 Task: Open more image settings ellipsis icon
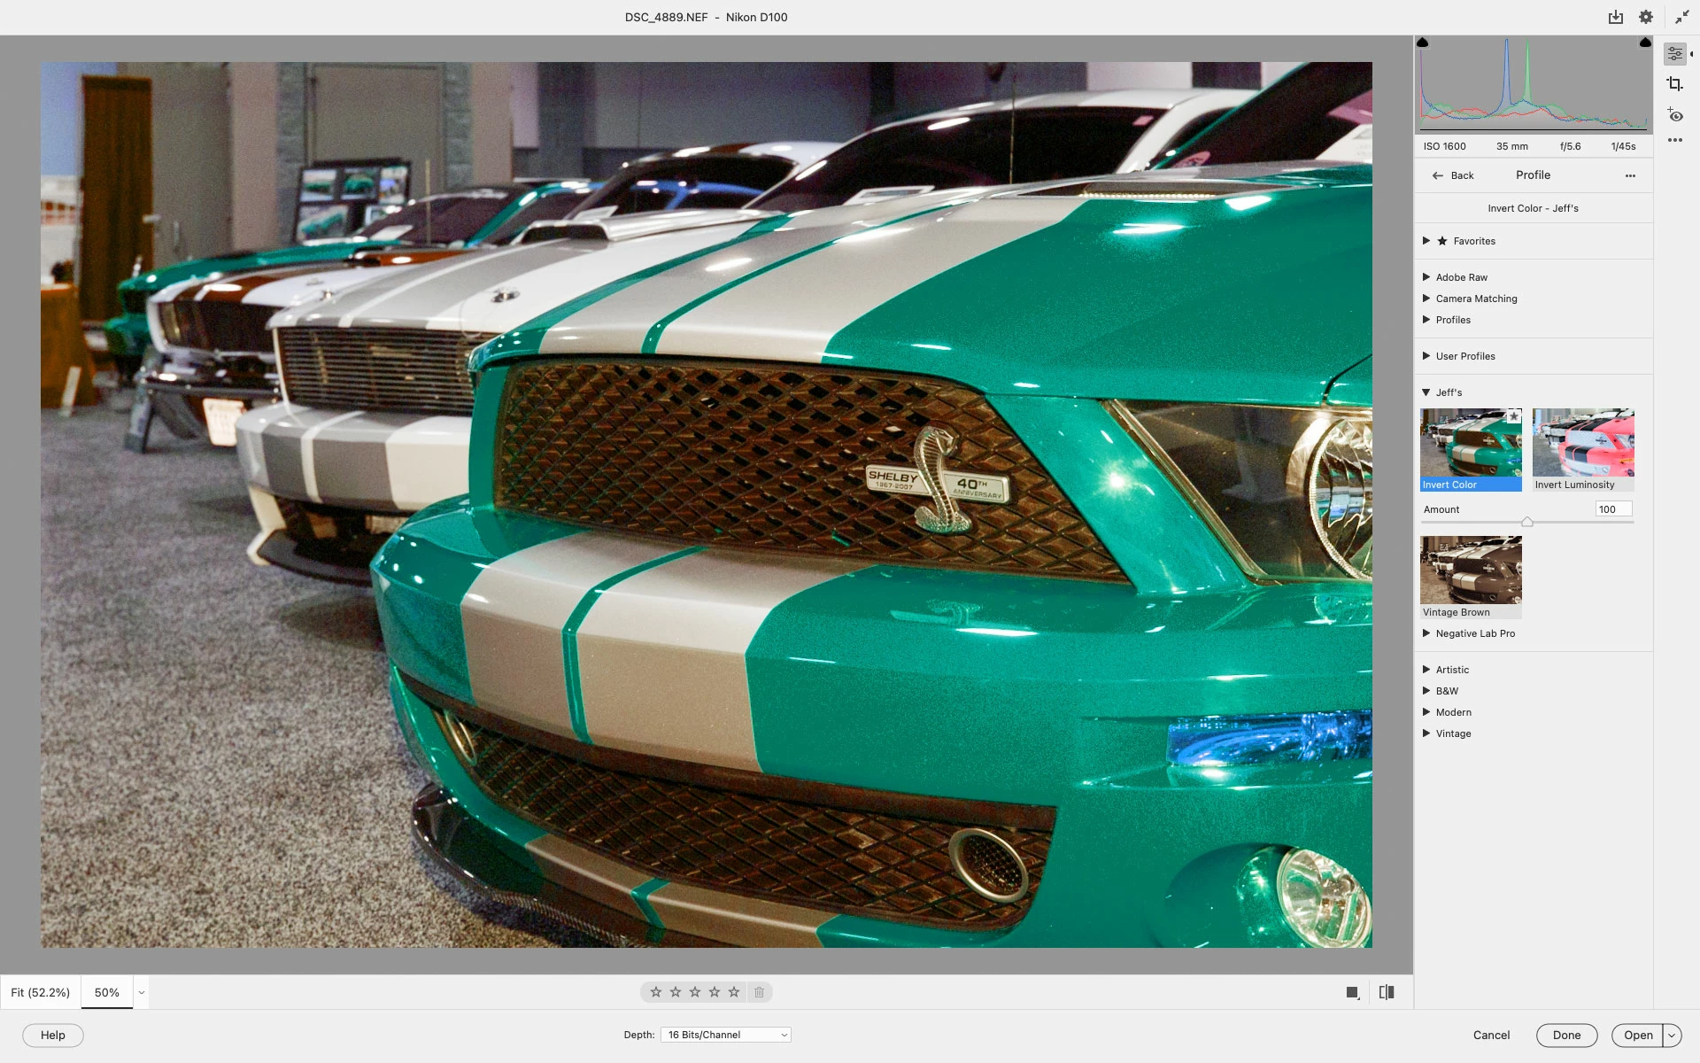pos(1674,140)
